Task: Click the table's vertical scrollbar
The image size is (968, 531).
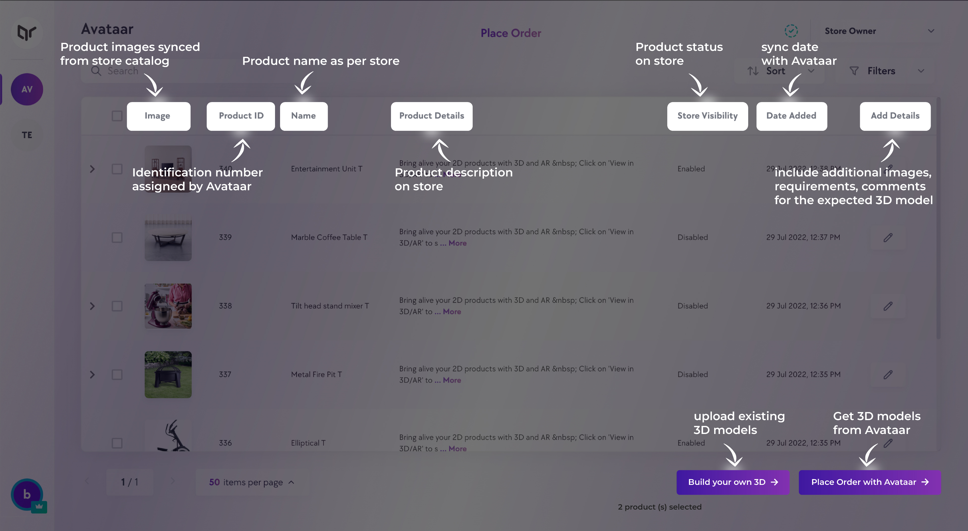Action: point(938,218)
